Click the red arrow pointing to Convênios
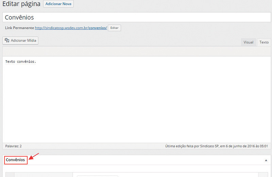This screenshot has height=177, width=272. click(x=34, y=156)
